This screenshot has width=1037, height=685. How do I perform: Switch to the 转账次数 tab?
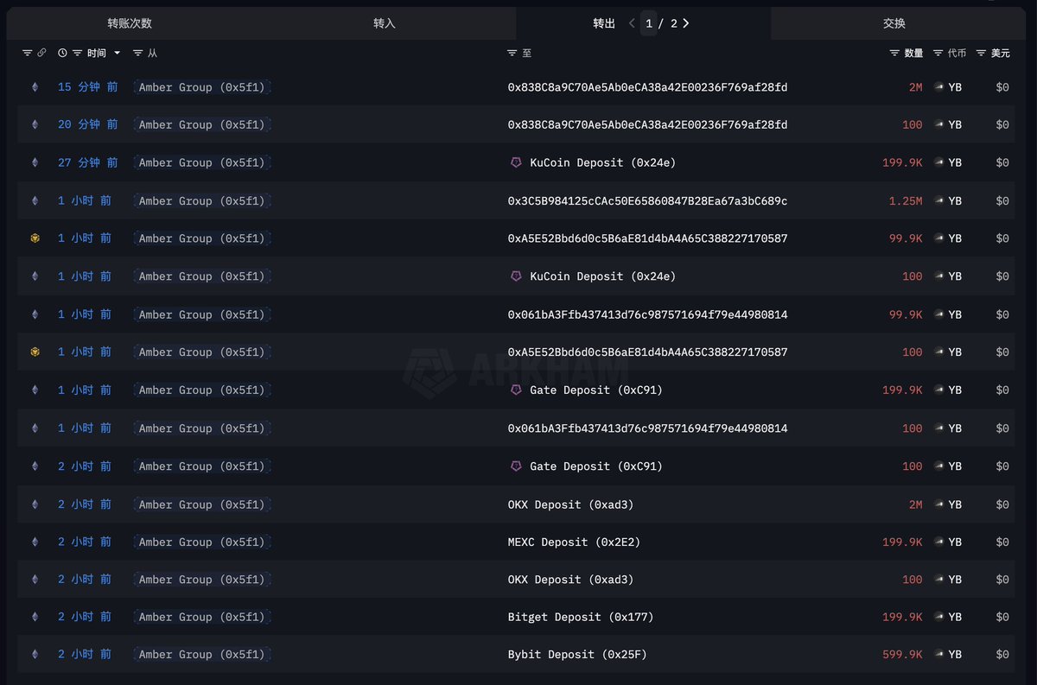tap(130, 23)
